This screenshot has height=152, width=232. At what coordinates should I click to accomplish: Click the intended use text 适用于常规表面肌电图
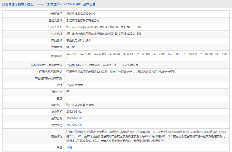pos(121,72)
